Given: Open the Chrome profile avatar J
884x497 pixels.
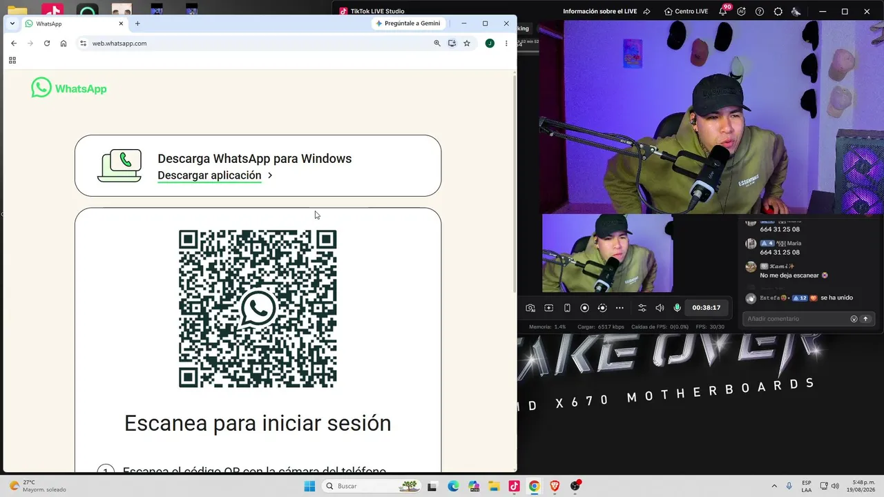Looking at the screenshot, I should tap(490, 43).
